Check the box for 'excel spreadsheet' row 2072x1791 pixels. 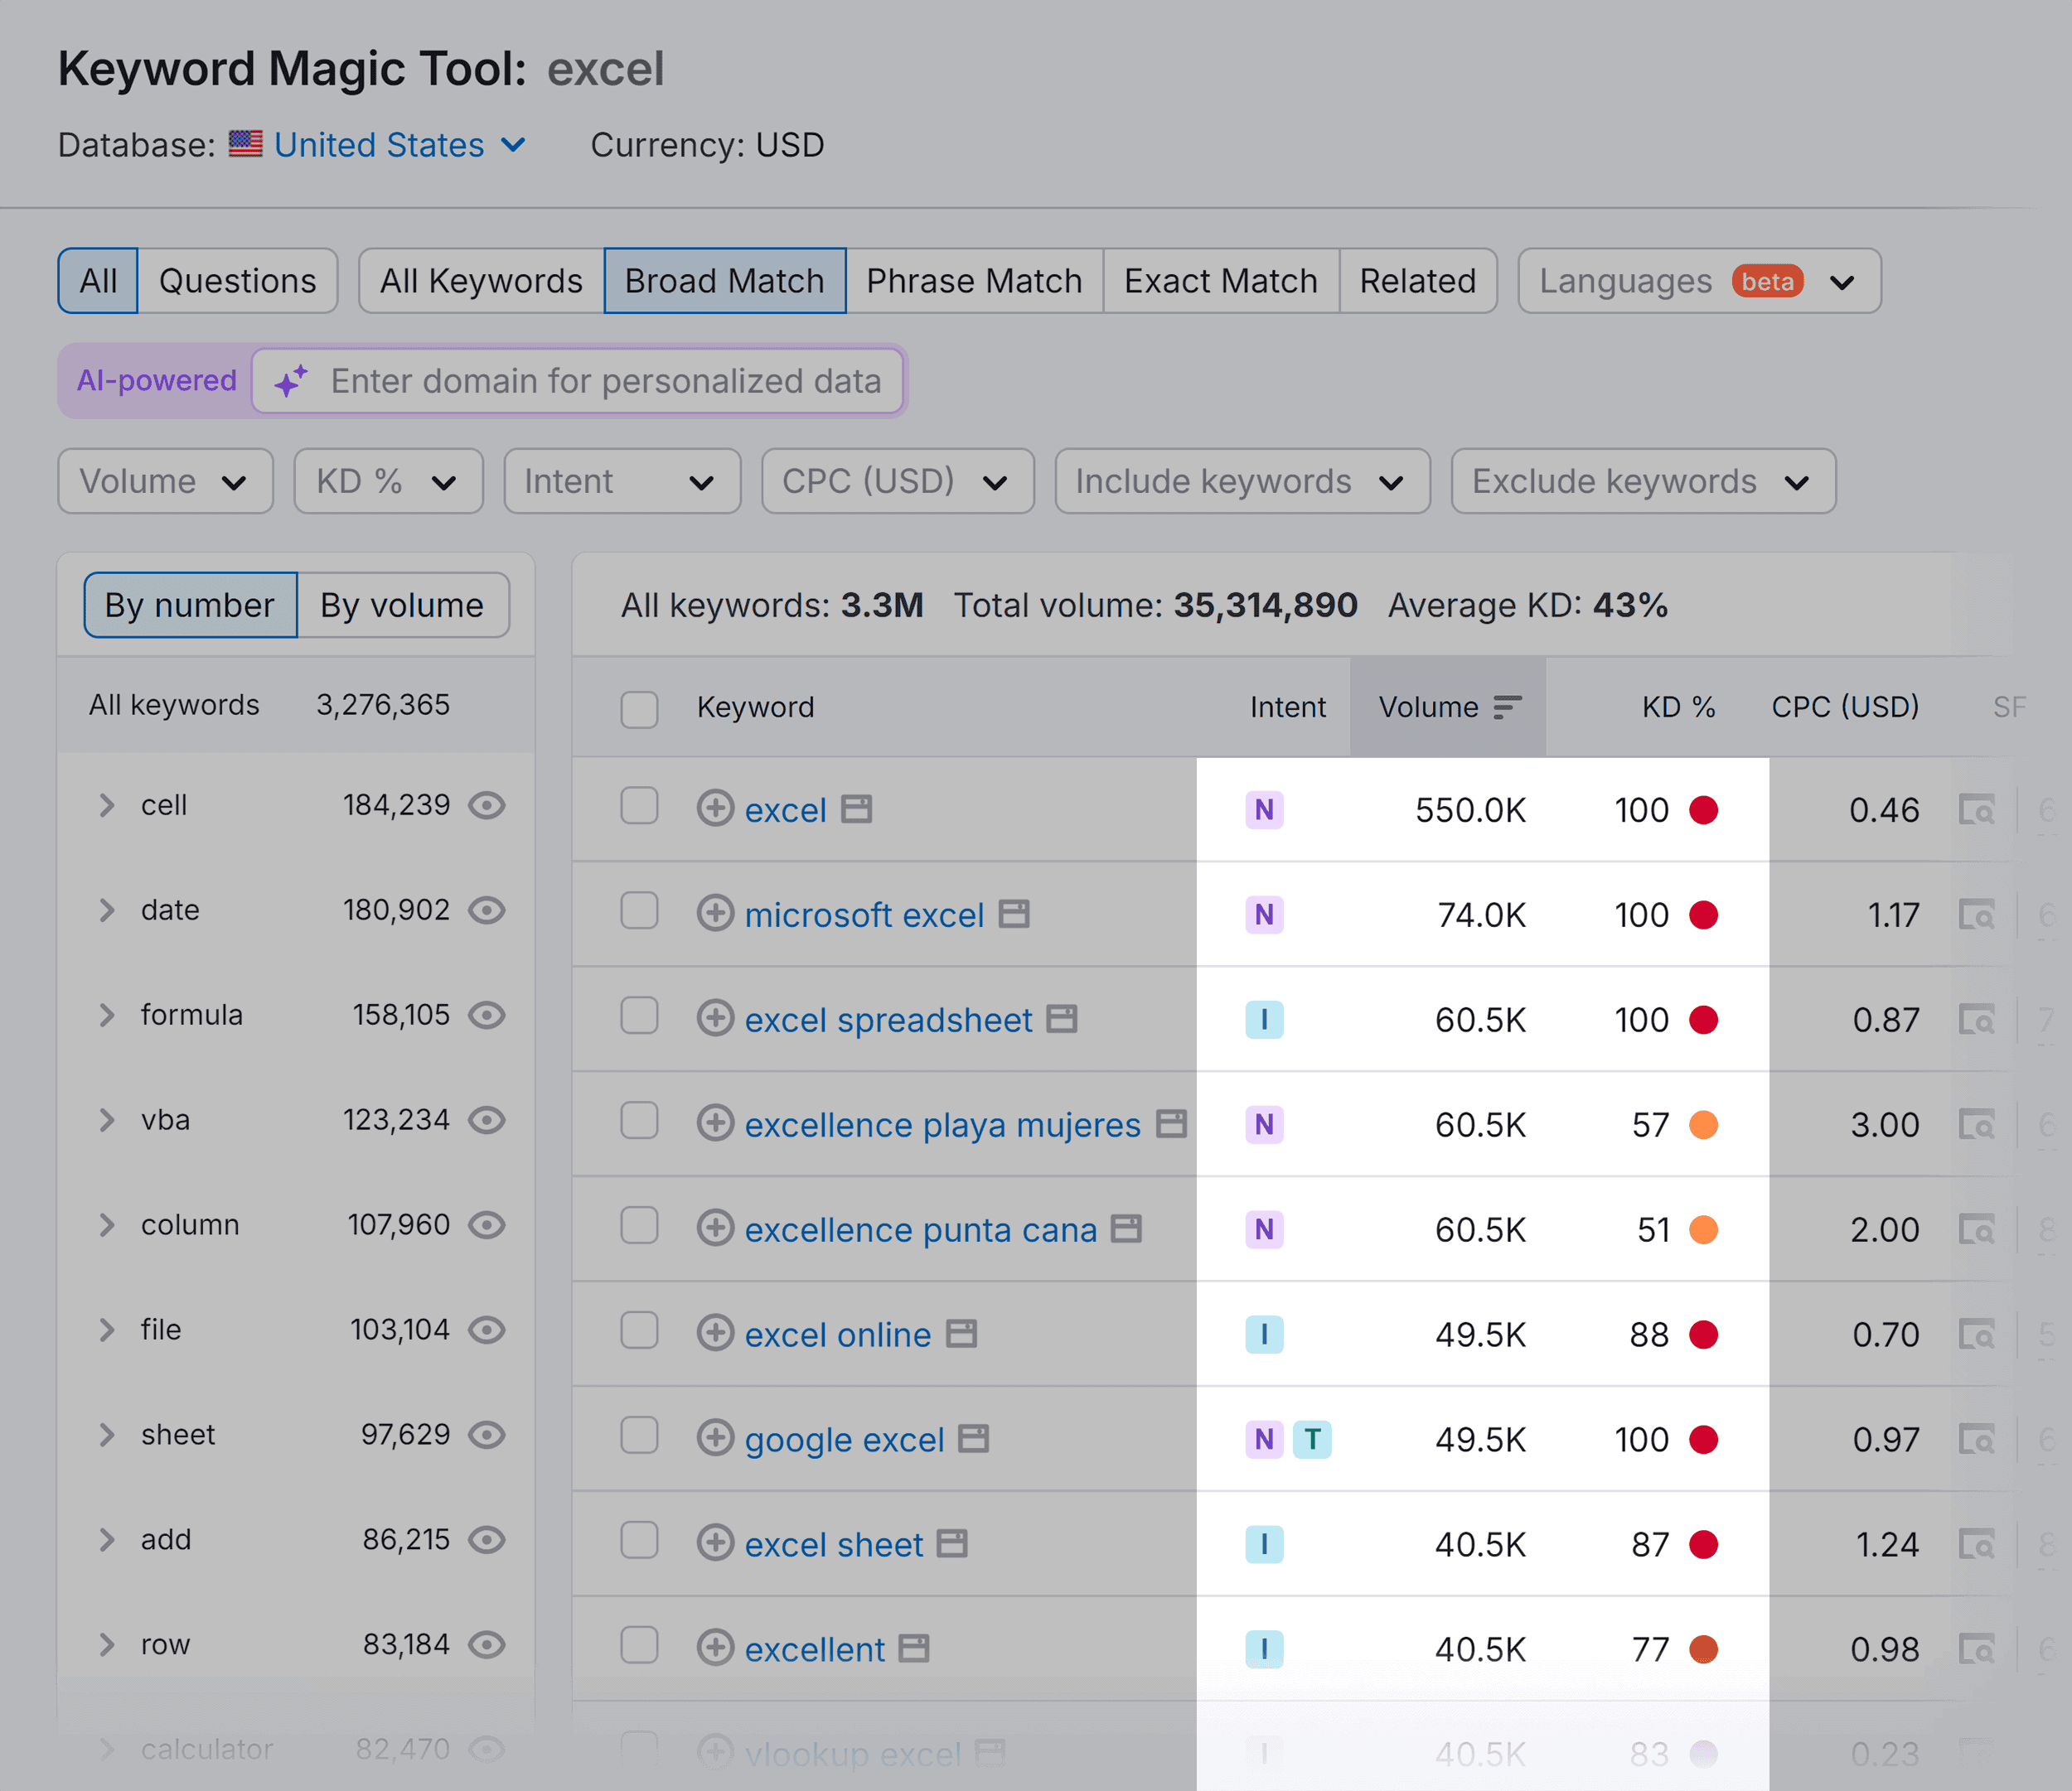tap(639, 1016)
